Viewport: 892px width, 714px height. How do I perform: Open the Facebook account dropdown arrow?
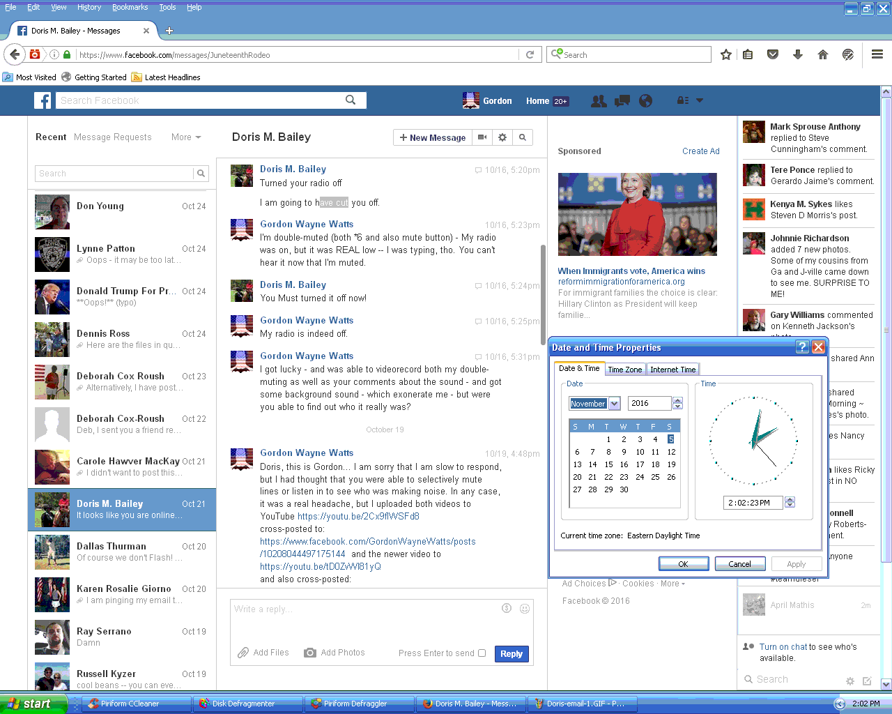pos(700,100)
